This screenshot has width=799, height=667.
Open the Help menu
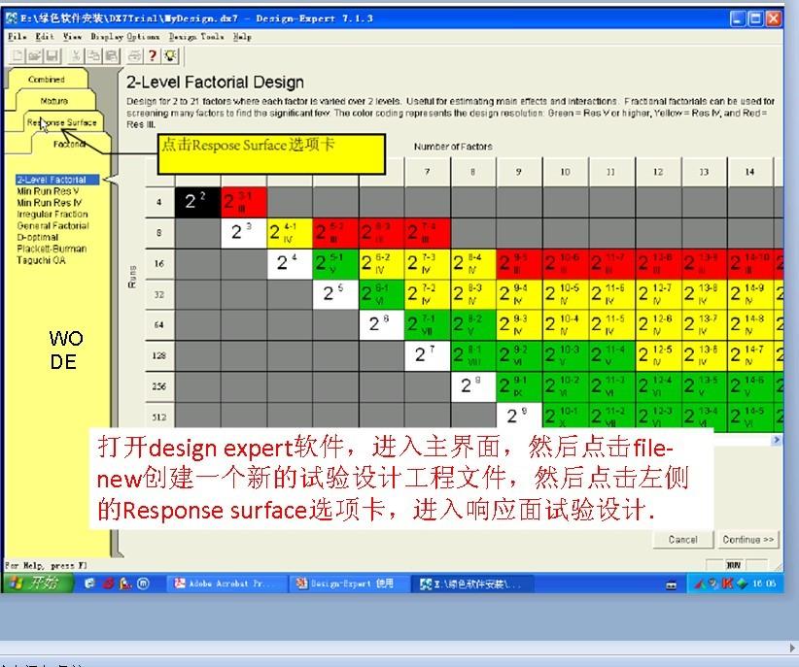(242, 37)
